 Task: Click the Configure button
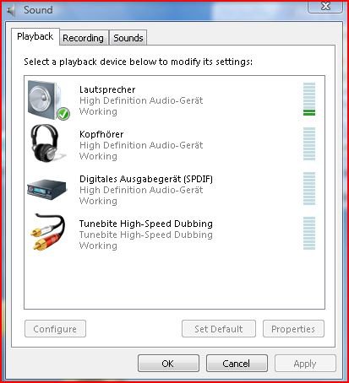(55, 328)
